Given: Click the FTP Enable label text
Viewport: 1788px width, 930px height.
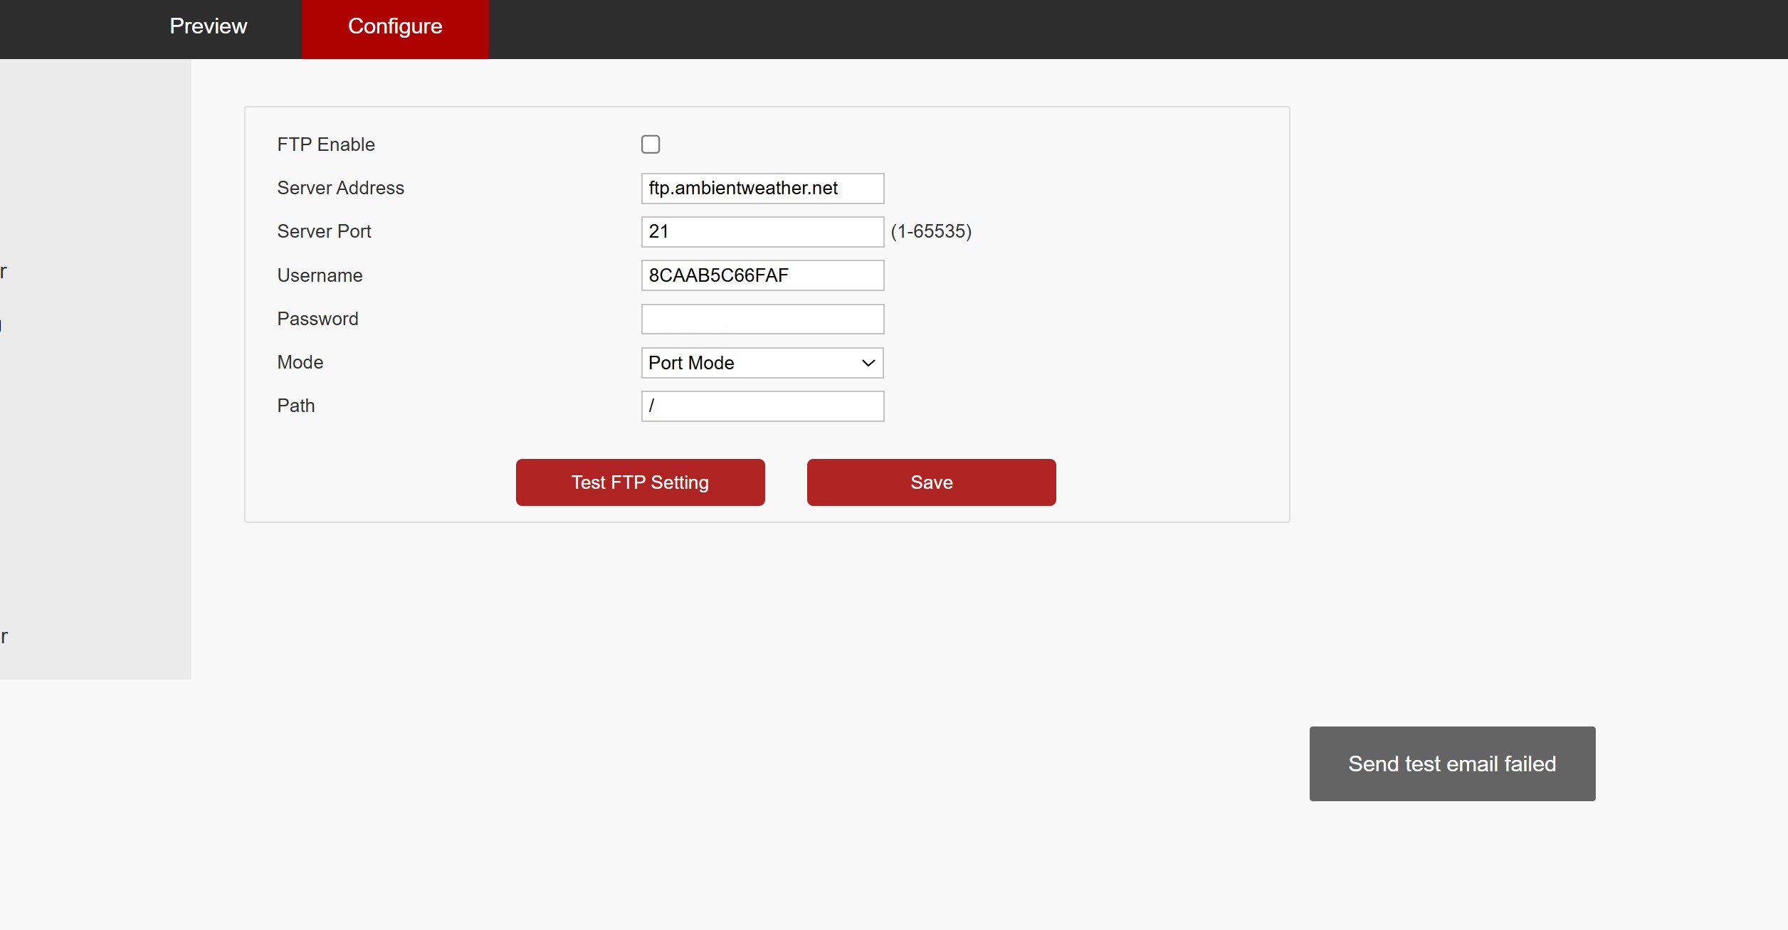Looking at the screenshot, I should tap(325, 144).
